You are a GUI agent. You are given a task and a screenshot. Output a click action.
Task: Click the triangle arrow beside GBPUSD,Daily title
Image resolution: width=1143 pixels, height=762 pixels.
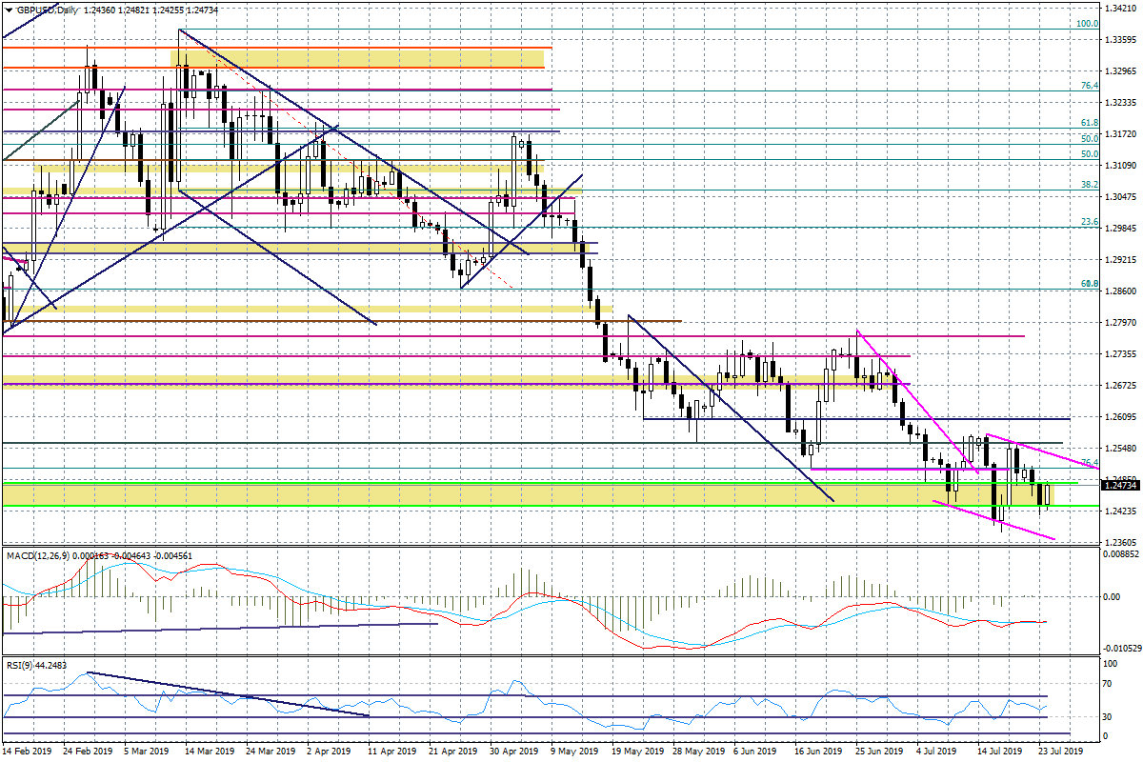8,10
